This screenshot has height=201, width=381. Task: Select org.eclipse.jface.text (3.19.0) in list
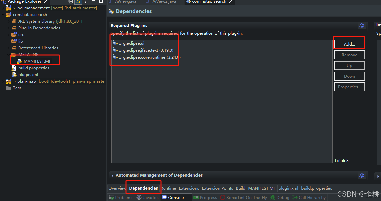tap(146, 50)
